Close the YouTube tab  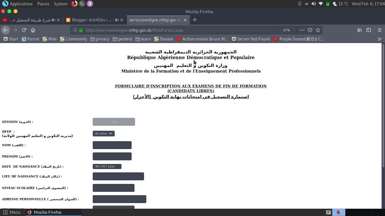point(58,20)
